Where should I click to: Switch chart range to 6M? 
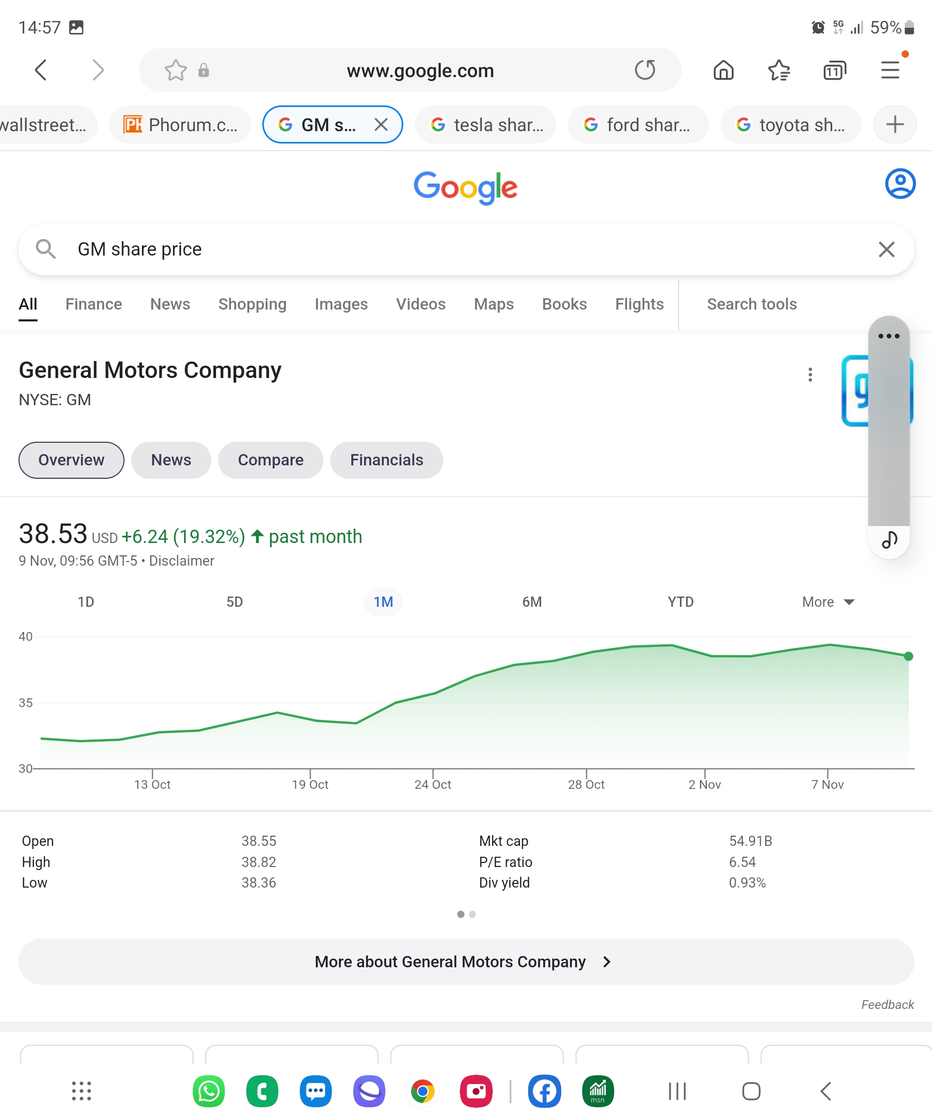(532, 602)
